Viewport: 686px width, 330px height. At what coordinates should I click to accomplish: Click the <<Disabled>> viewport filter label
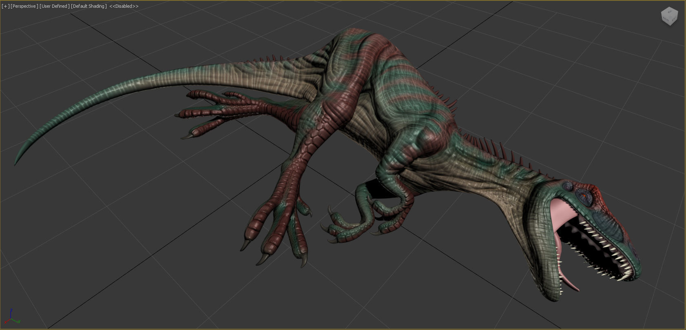coord(124,6)
